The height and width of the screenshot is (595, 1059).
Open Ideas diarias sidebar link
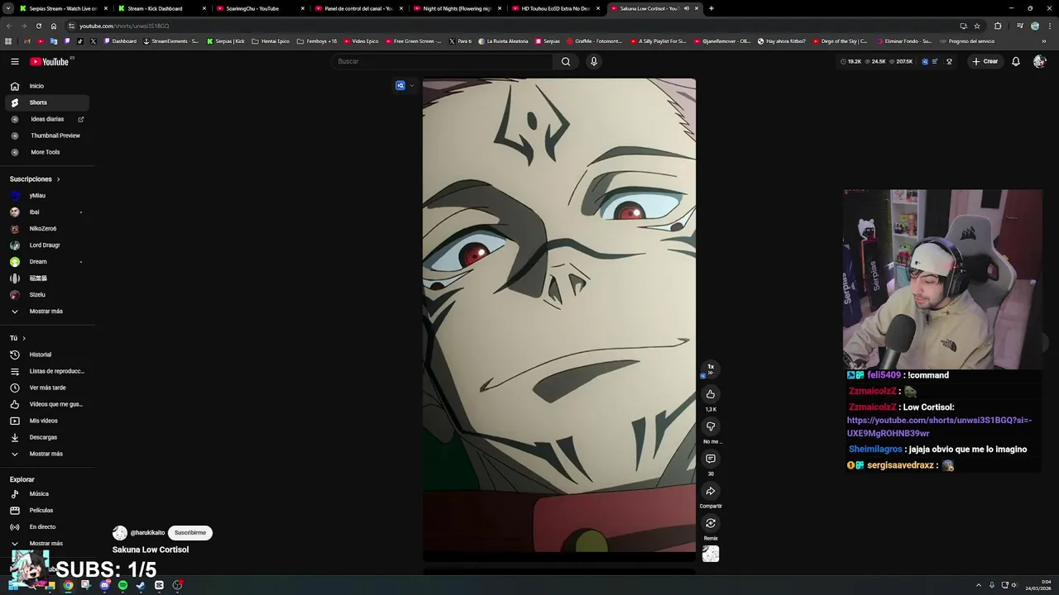pos(47,119)
